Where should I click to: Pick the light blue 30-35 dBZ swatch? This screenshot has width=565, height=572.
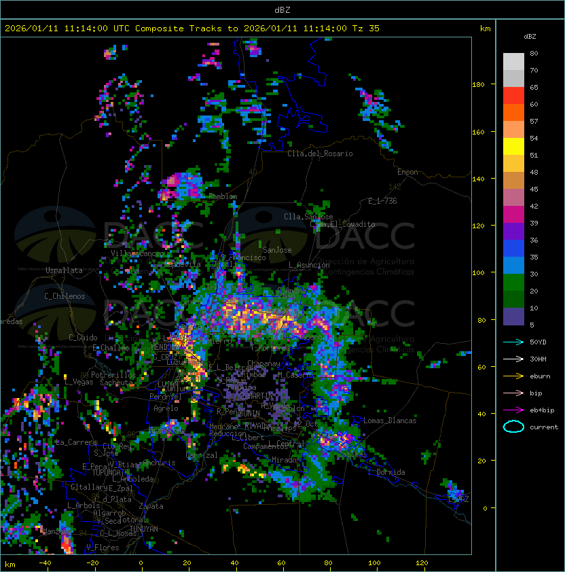click(x=513, y=266)
